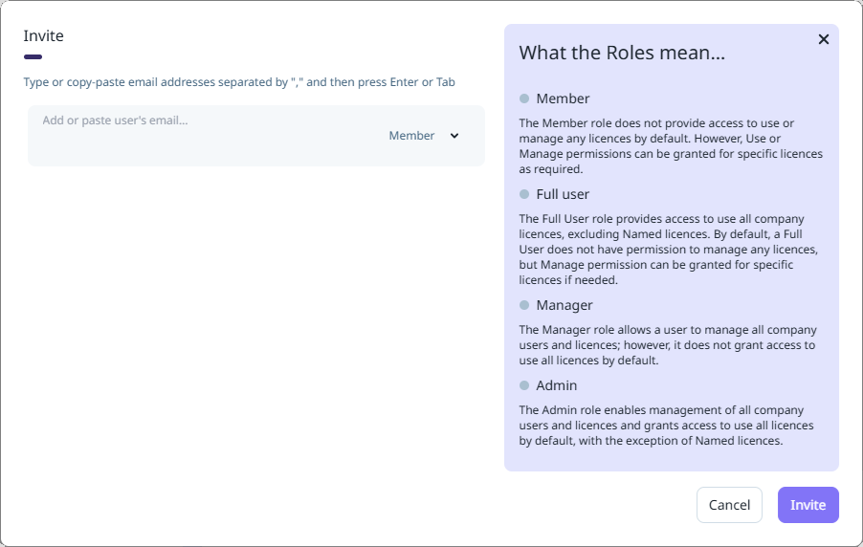
Task: Click the purple Invite button
Action: pos(808,505)
